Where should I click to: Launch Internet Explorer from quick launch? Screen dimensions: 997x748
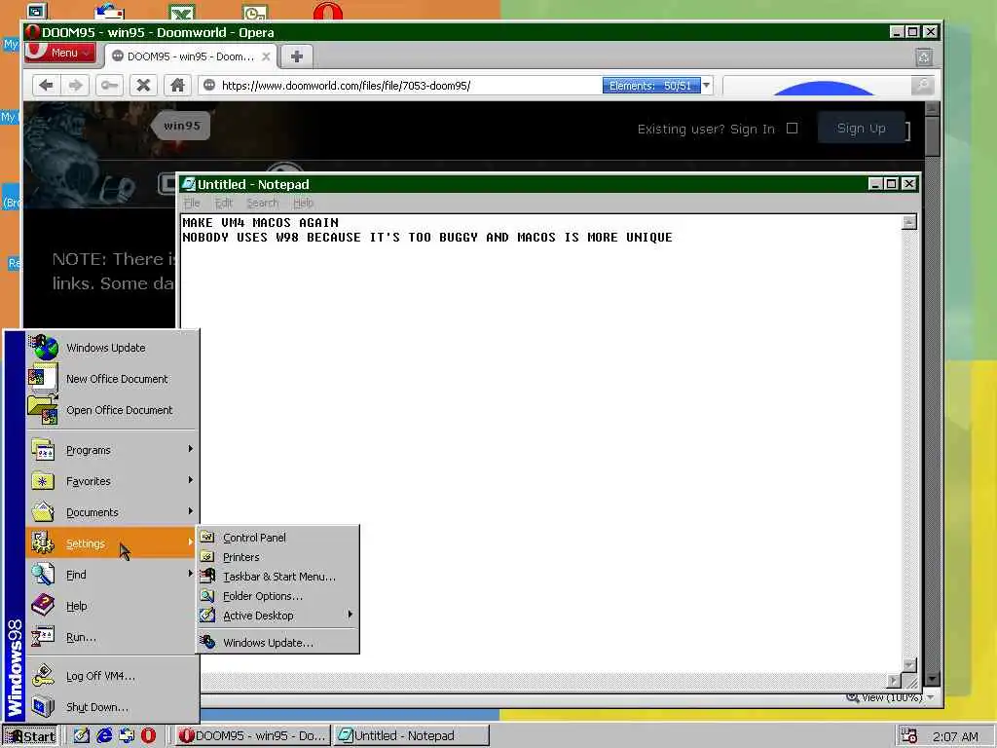point(103,735)
